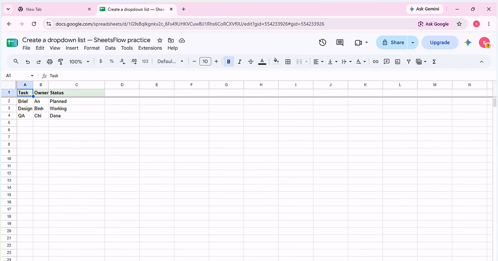The height and width of the screenshot is (261, 498).
Task: Open the borders tool
Action: point(288,61)
